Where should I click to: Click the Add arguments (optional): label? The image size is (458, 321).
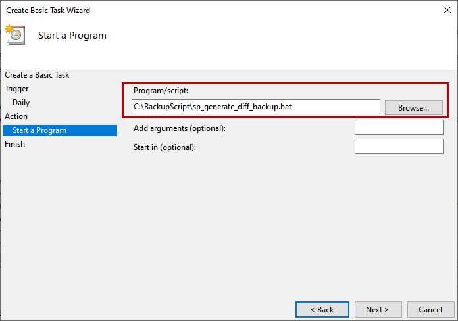tap(179, 128)
